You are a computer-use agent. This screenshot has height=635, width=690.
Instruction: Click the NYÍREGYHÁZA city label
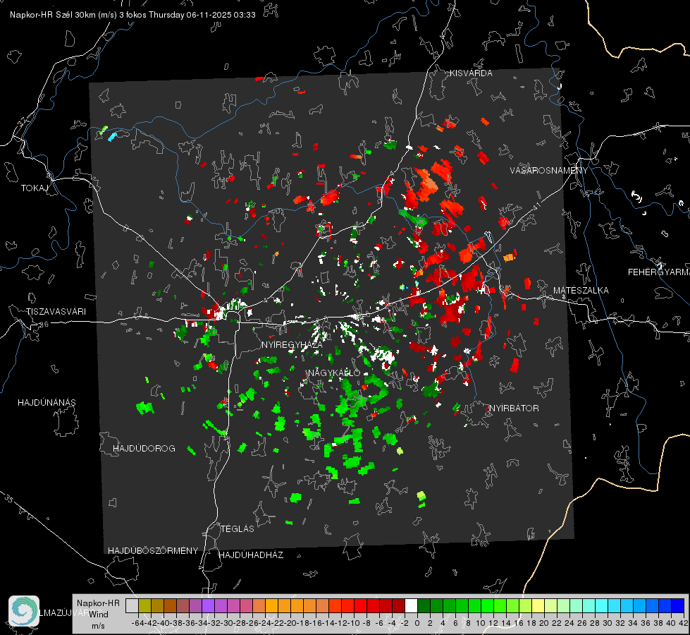pyautogui.click(x=292, y=344)
